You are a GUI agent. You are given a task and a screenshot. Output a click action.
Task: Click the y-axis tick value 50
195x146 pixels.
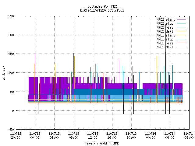tap(12, 92)
